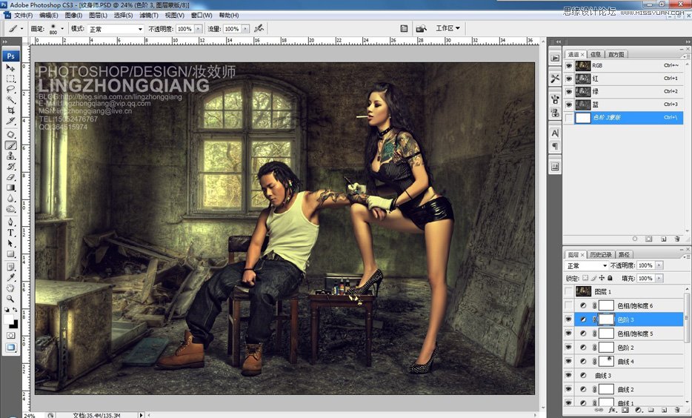Click the delete layer trash icon
The height and width of the screenshot is (418, 692).
coord(677,409)
